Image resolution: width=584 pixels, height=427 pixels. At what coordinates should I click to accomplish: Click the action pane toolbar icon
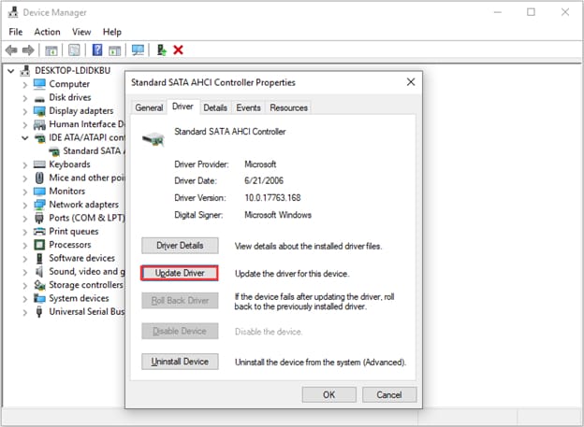(114, 50)
